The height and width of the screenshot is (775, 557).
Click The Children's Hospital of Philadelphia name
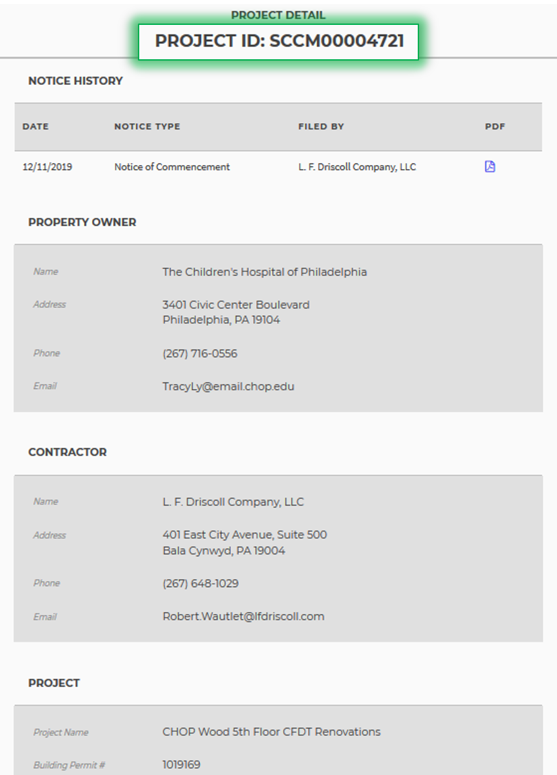click(x=264, y=272)
